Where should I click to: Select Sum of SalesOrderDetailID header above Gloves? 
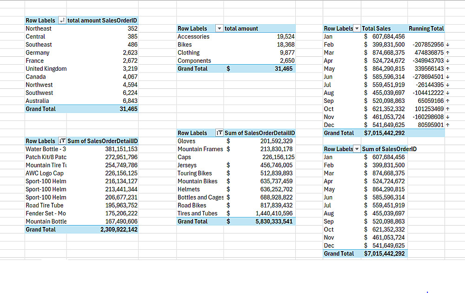point(259,133)
